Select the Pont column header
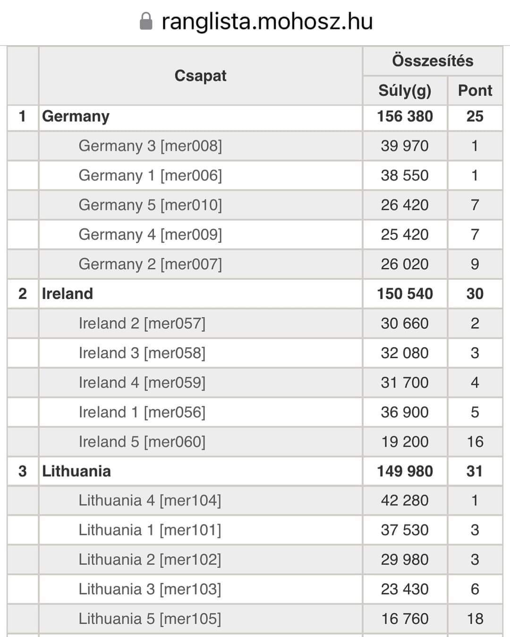Image resolution: width=510 pixels, height=637 pixels. pos(475,91)
